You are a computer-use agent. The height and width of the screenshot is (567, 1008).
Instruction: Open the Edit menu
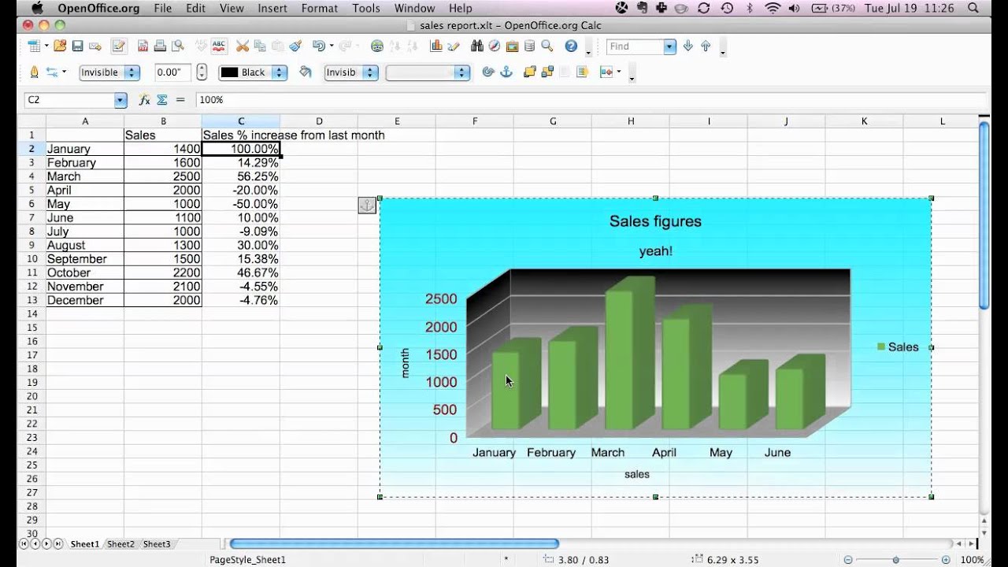coord(195,9)
